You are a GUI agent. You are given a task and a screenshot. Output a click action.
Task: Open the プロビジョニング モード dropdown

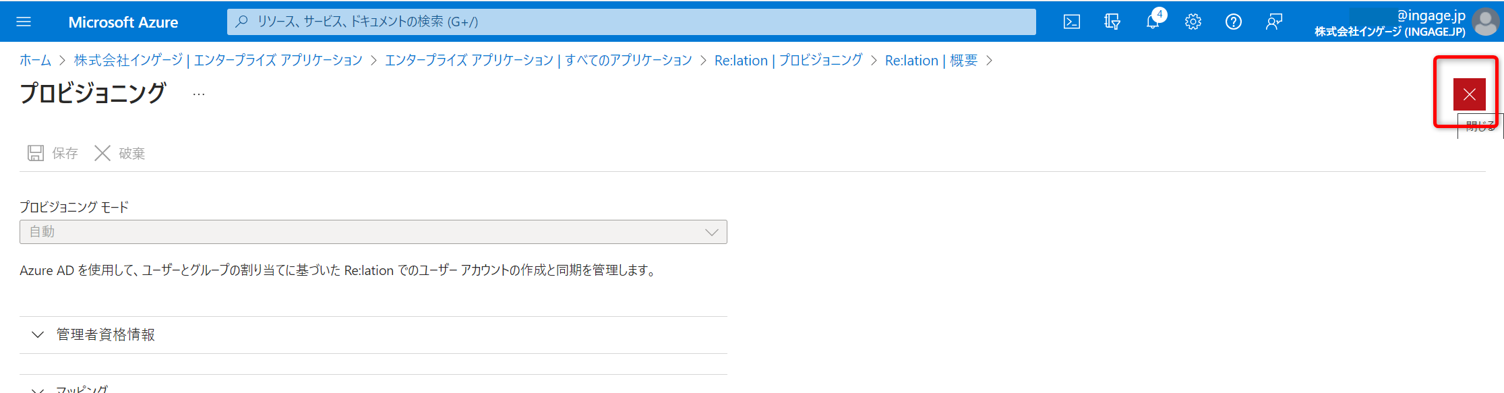pyautogui.click(x=373, y=232)
